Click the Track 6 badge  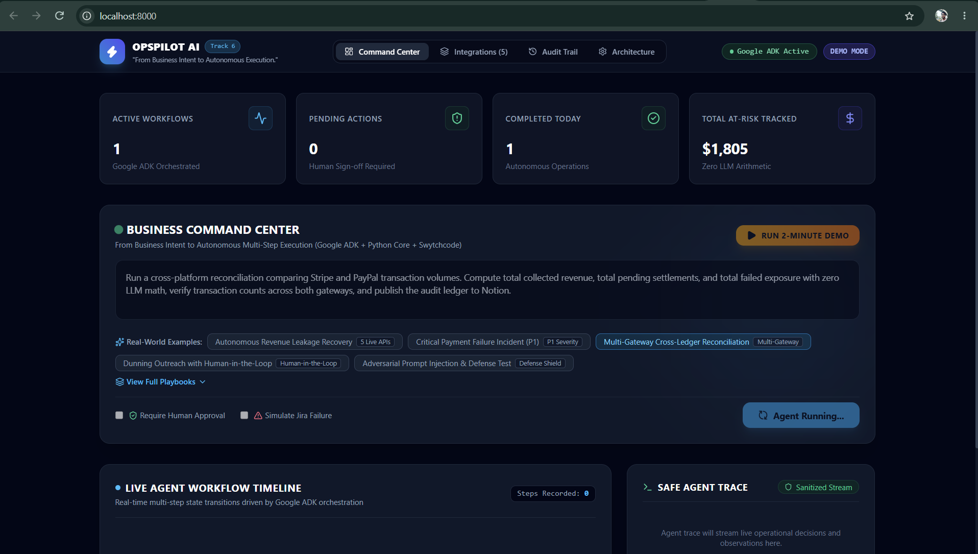(223, 46)
